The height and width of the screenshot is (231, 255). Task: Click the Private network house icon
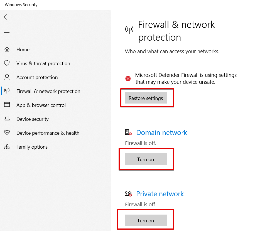128,194
